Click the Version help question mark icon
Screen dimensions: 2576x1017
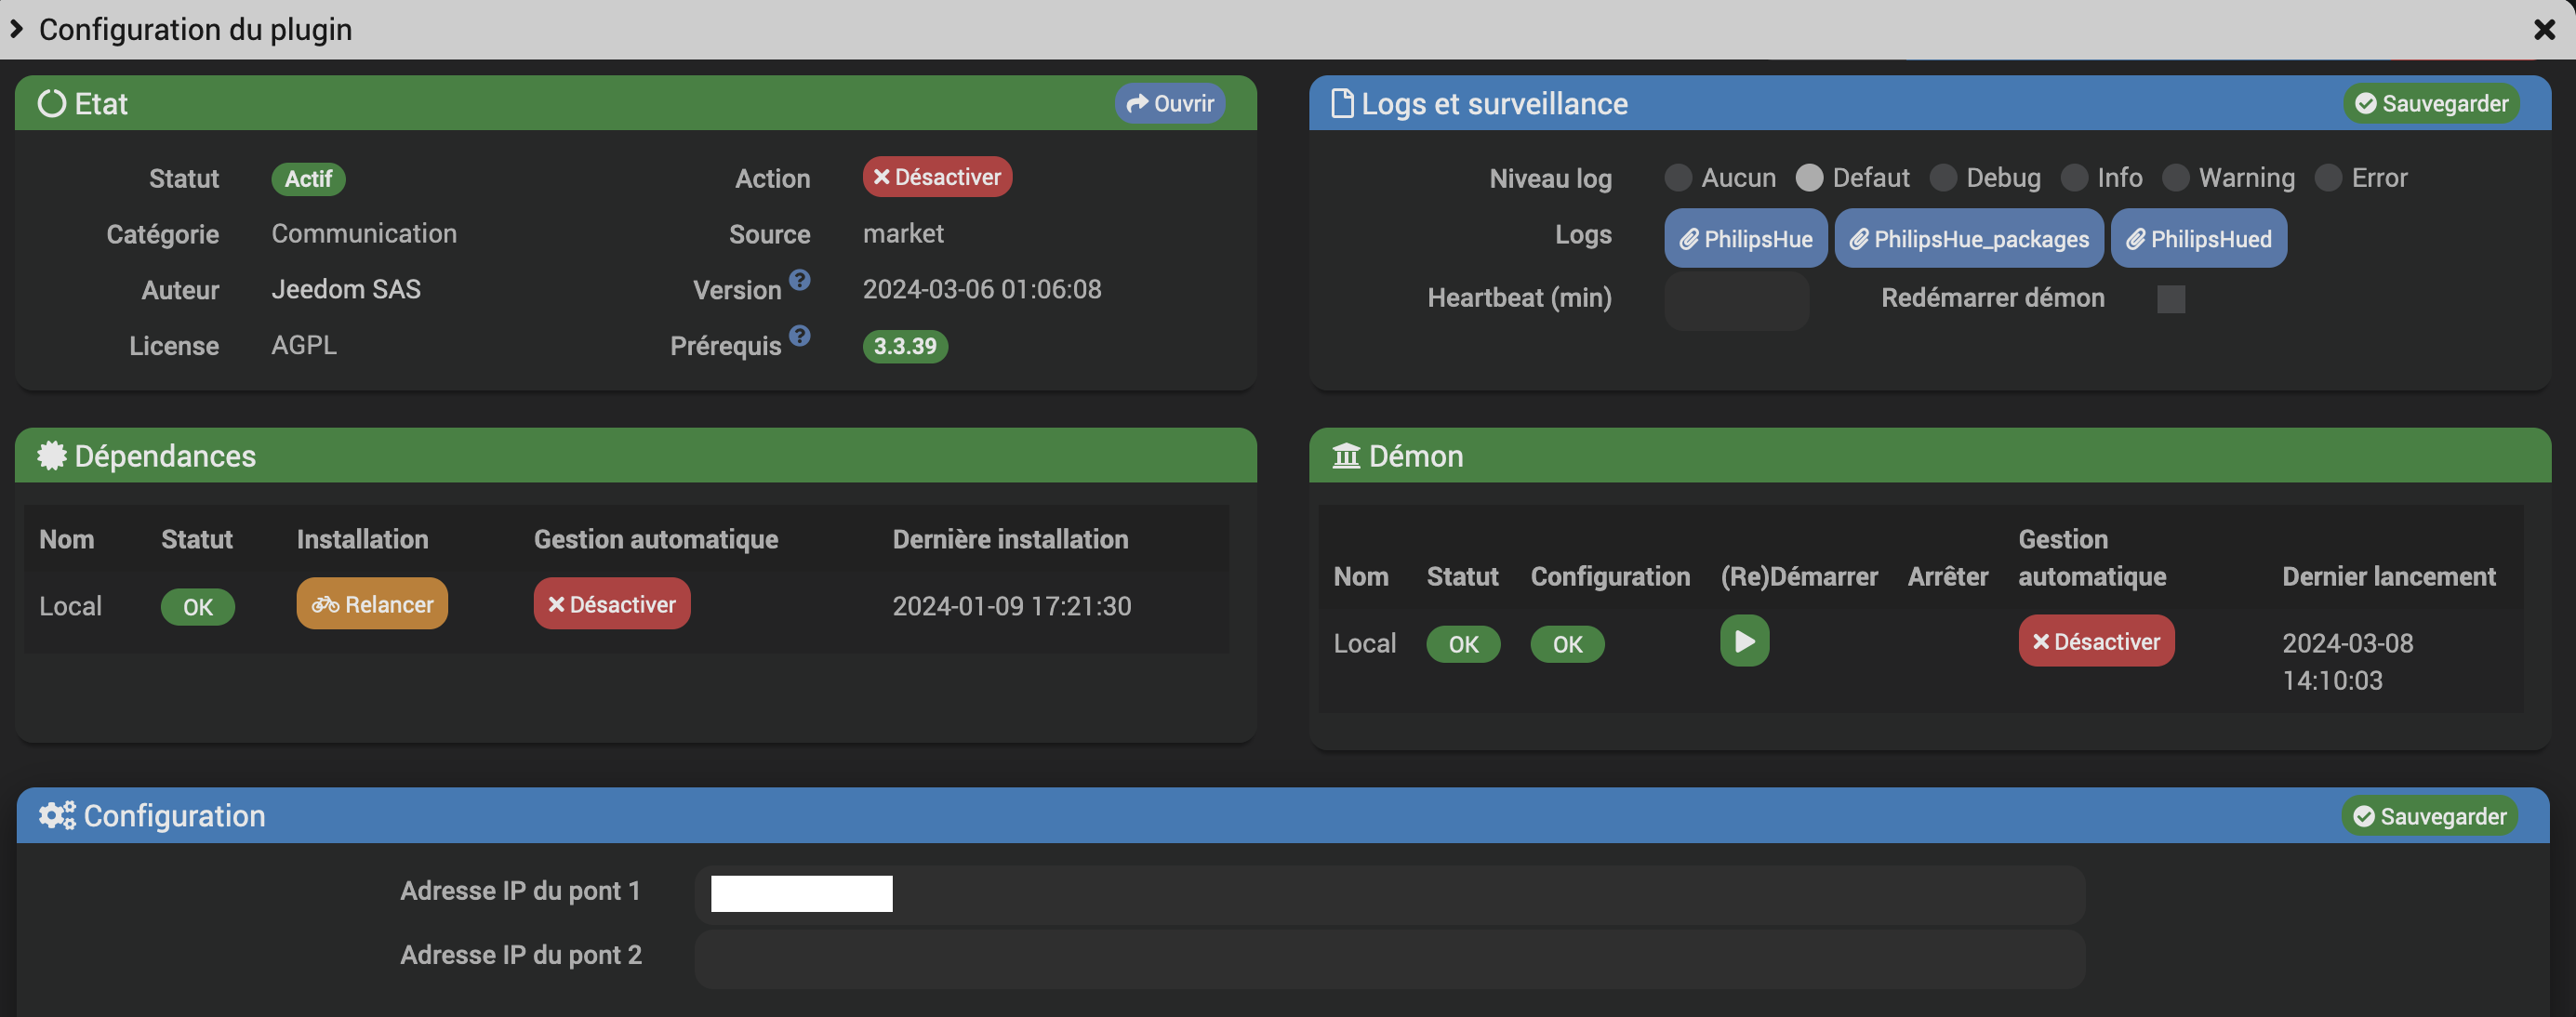tap(799, 280)
